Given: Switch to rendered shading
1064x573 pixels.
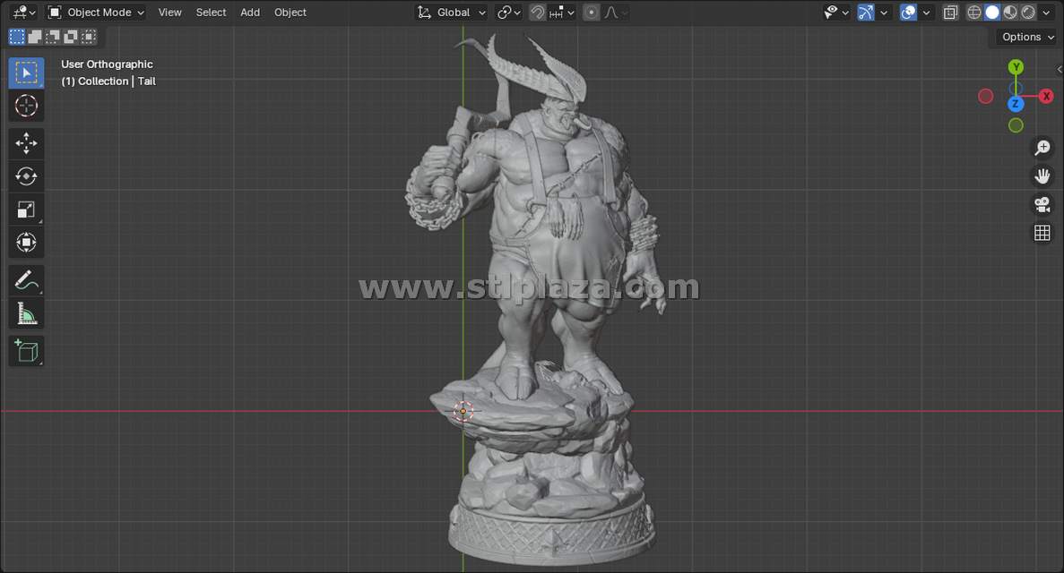Looking at the screenshot, I should pyautogui.click(x=1029, y=13).
